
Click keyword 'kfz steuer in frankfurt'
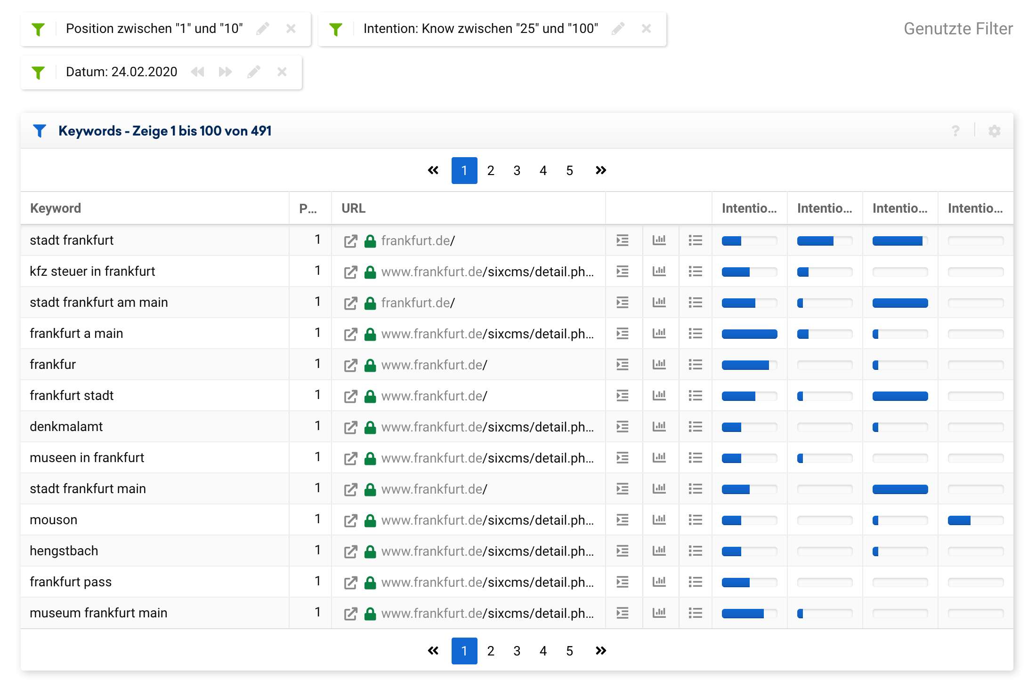click(92, 271)
